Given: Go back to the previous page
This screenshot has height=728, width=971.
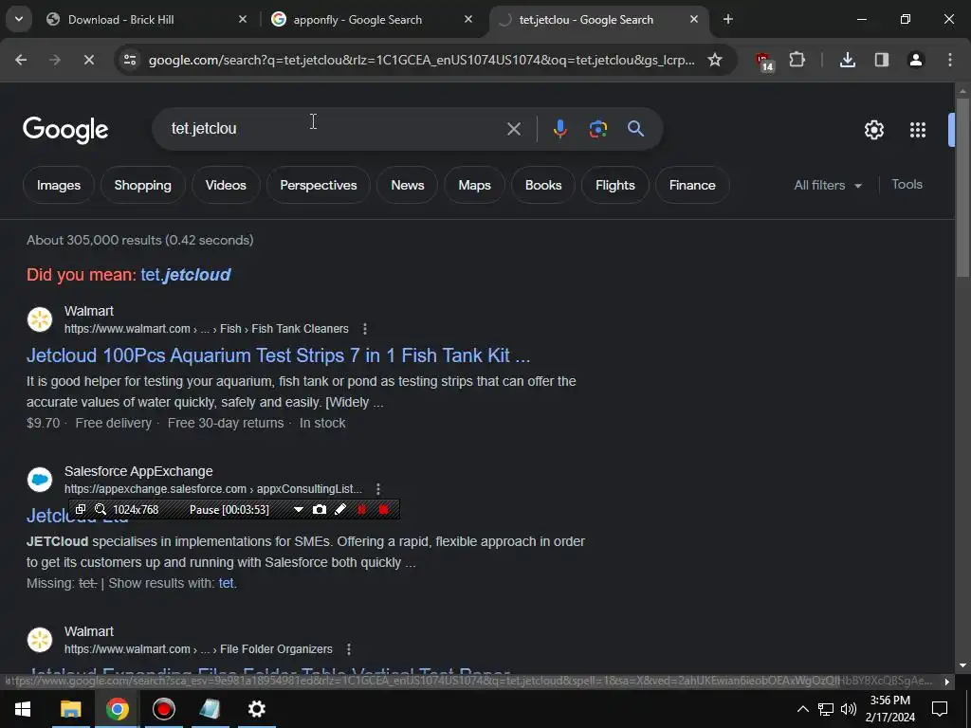Looking at the screenshot, I should click(x=21, y=60).
